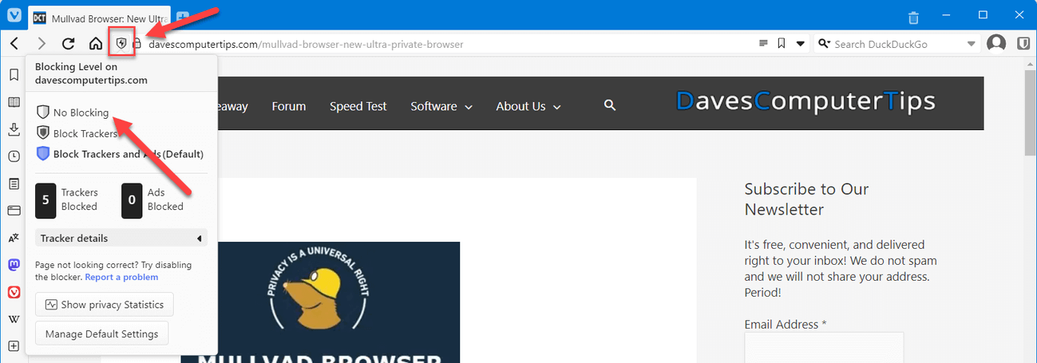Click Blocking Level on davescomputertips.com heading
Image resolution: width=1037 pixels, height=363 pixels.
tap(91, 73)
